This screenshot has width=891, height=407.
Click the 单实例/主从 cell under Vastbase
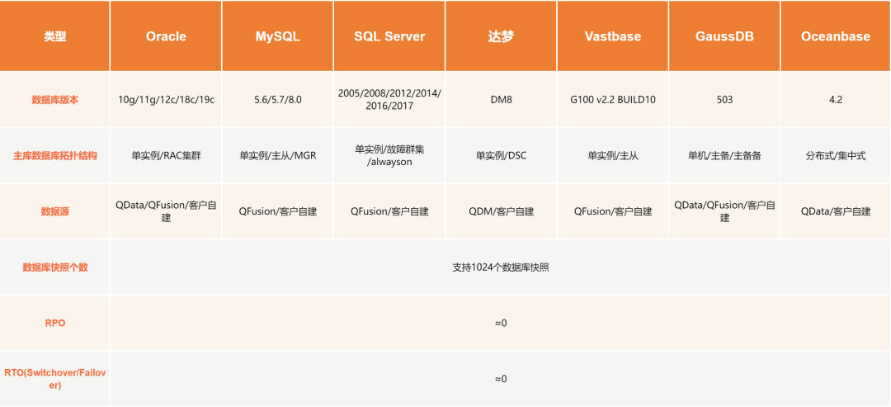612,155
